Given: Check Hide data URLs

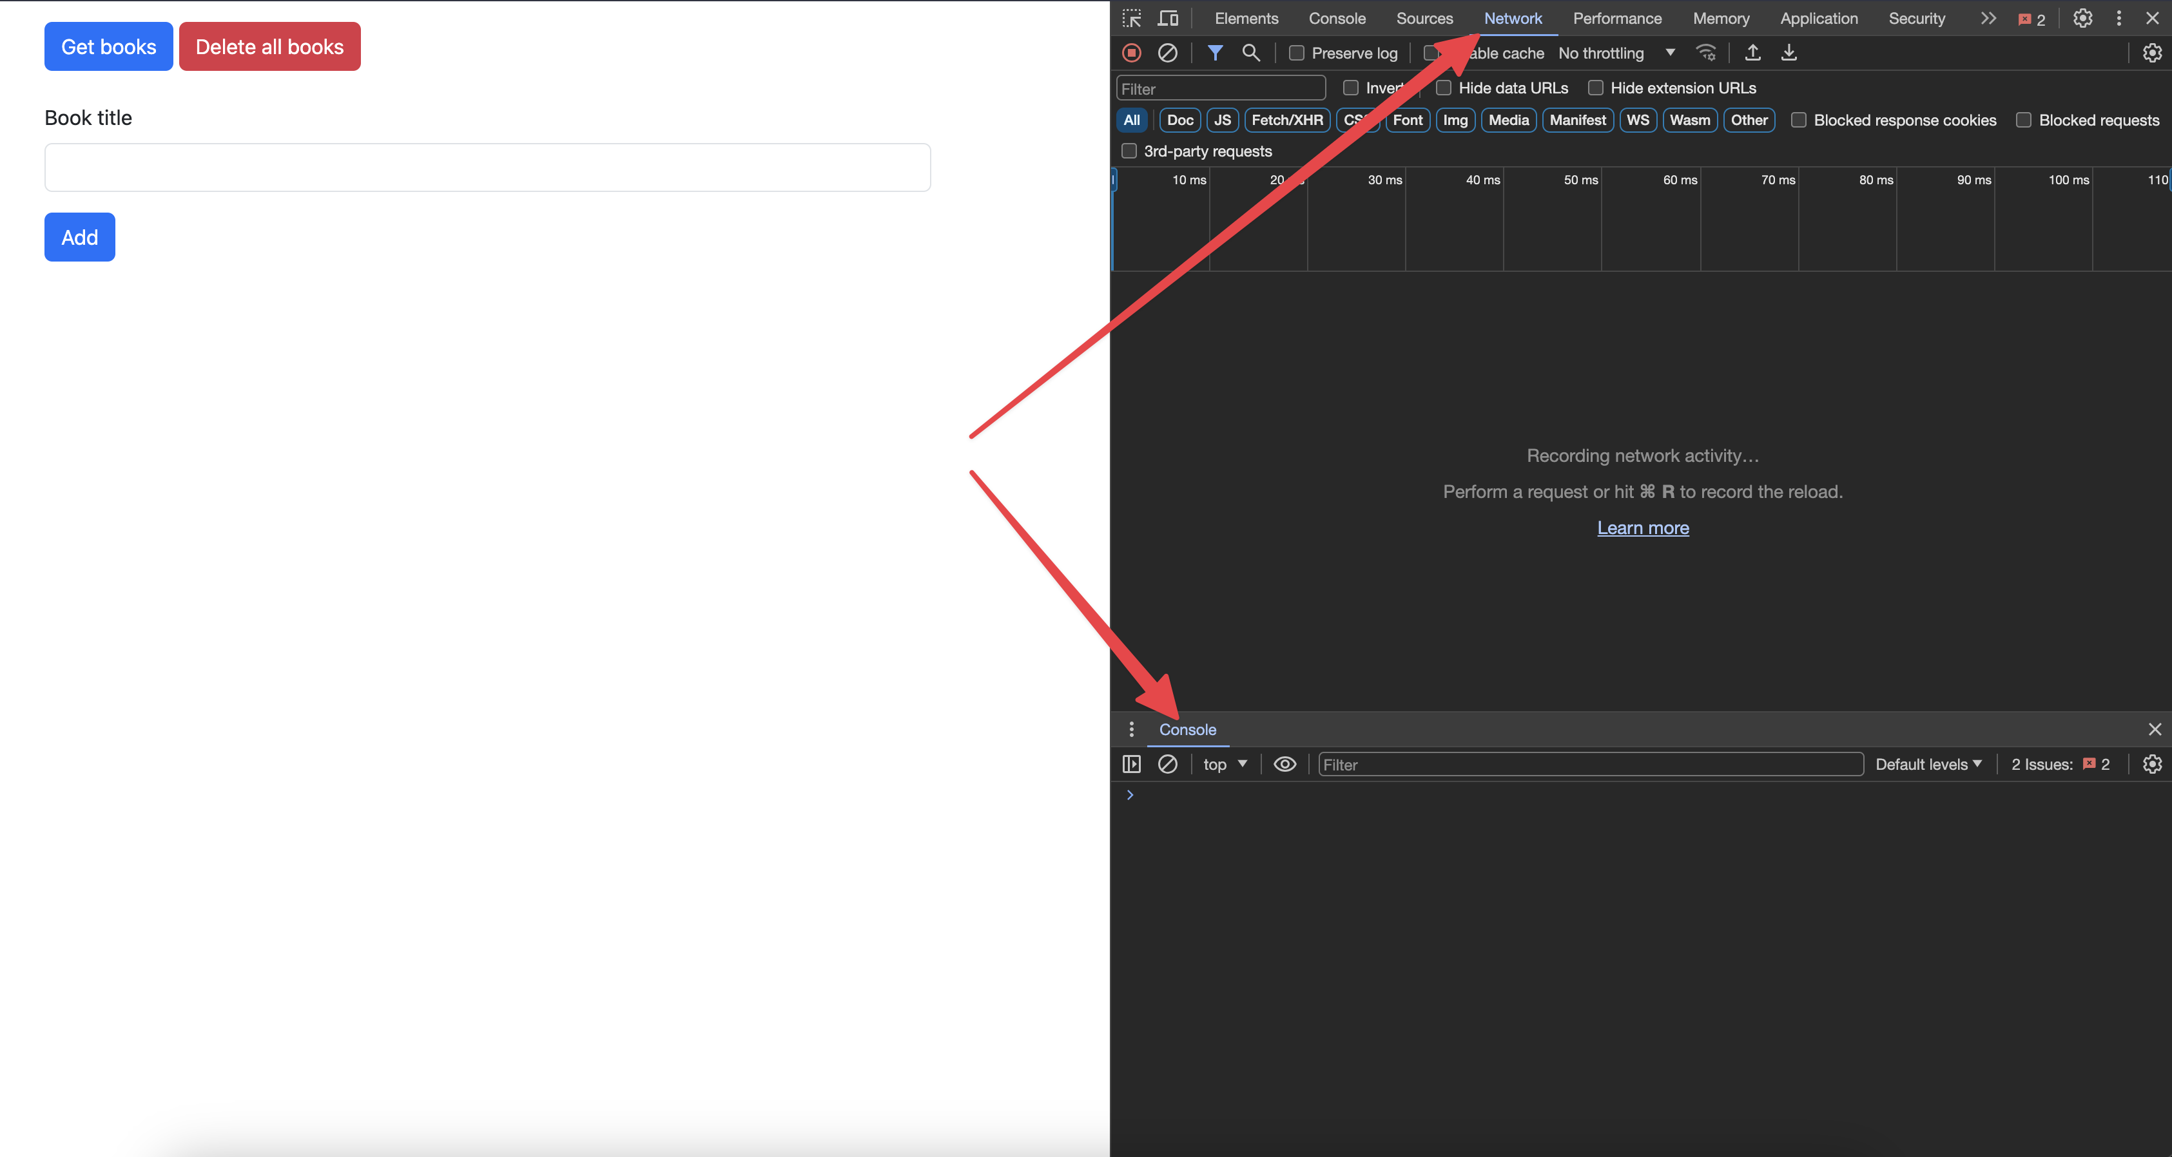Looking at the screenshot, I should coord(1444,88).
